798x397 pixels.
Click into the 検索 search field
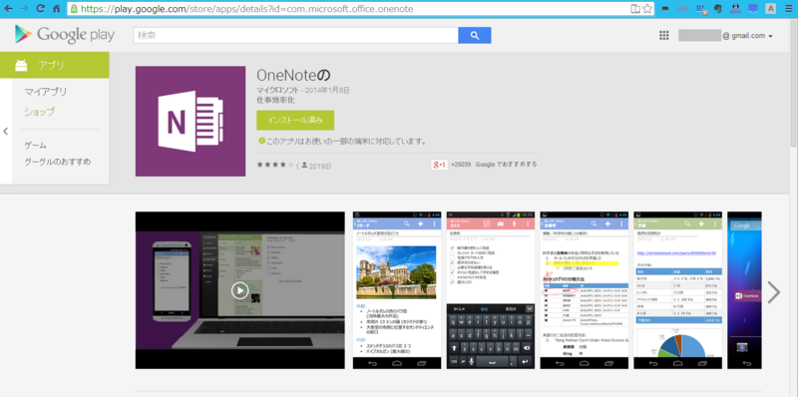tap(295, 35)
